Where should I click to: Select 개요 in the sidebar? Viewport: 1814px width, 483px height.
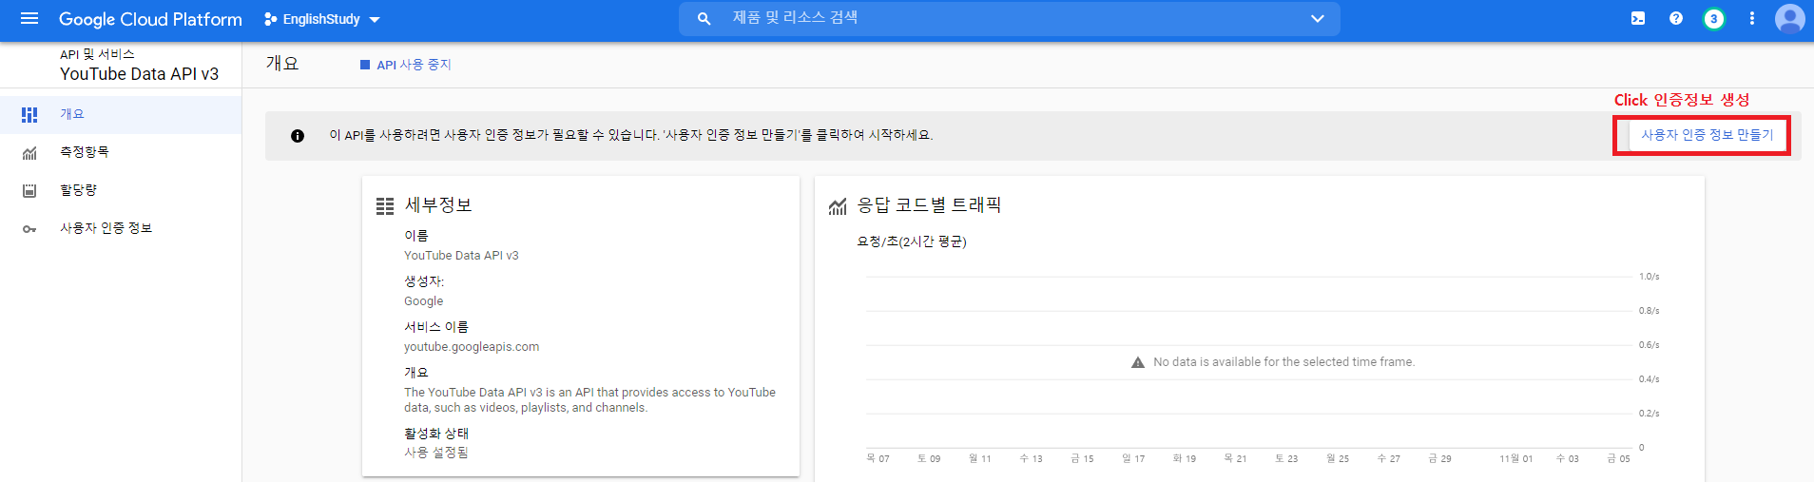click(x=121, y=114)
